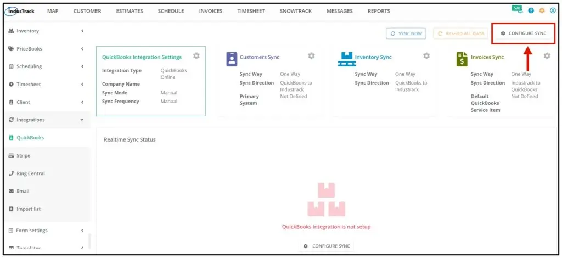Click the sidebar vertical scrollbar

point(89,241)
